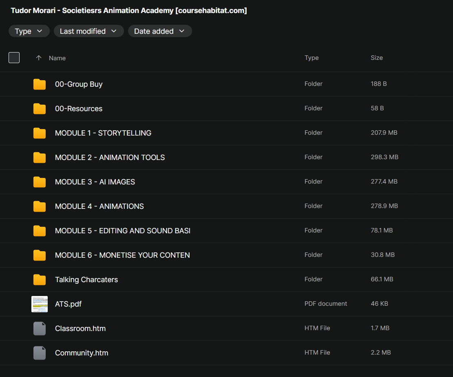Open MODULE 6 - MONETISE YOUR CONTEN folder
The height and width of the screenshot is (377, 453).
[x=122, y=255]
